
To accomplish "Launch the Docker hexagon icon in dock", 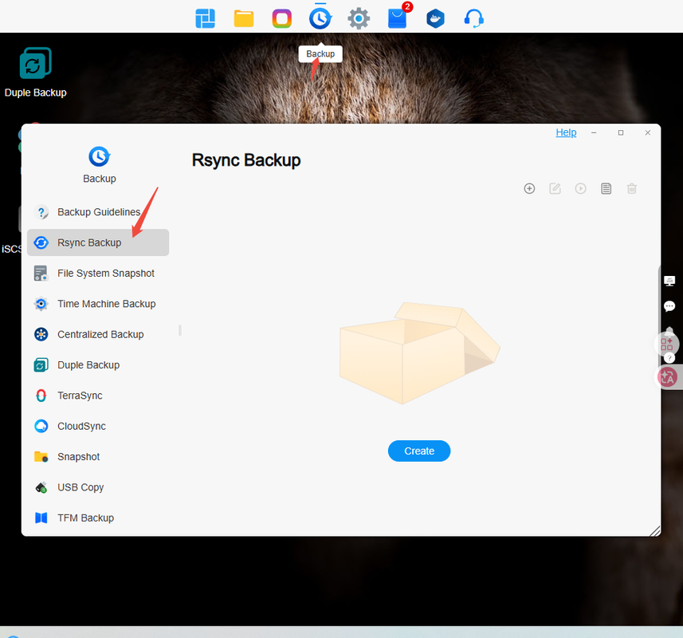I will click(435, 18).
